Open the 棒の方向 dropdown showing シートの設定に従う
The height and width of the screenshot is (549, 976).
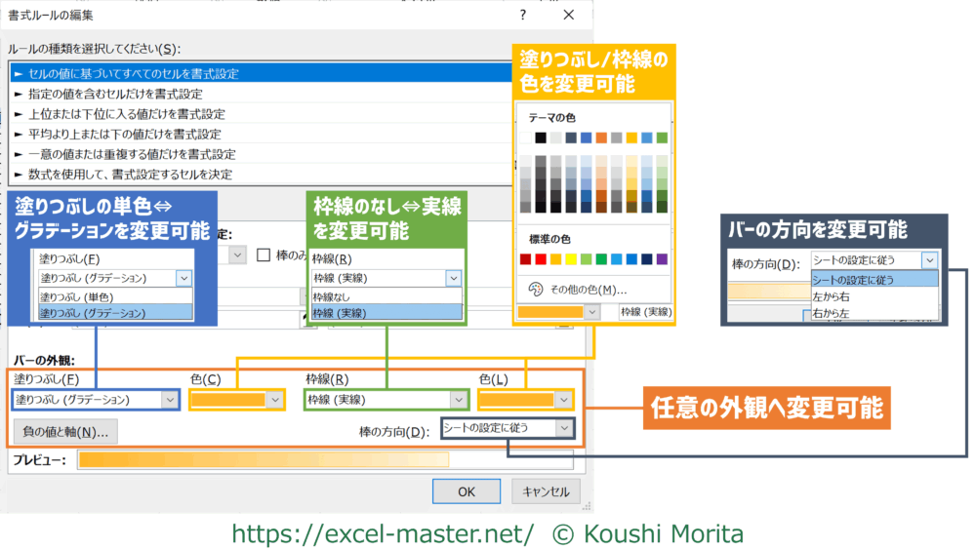pyautogui.click(x=563, y=427)
